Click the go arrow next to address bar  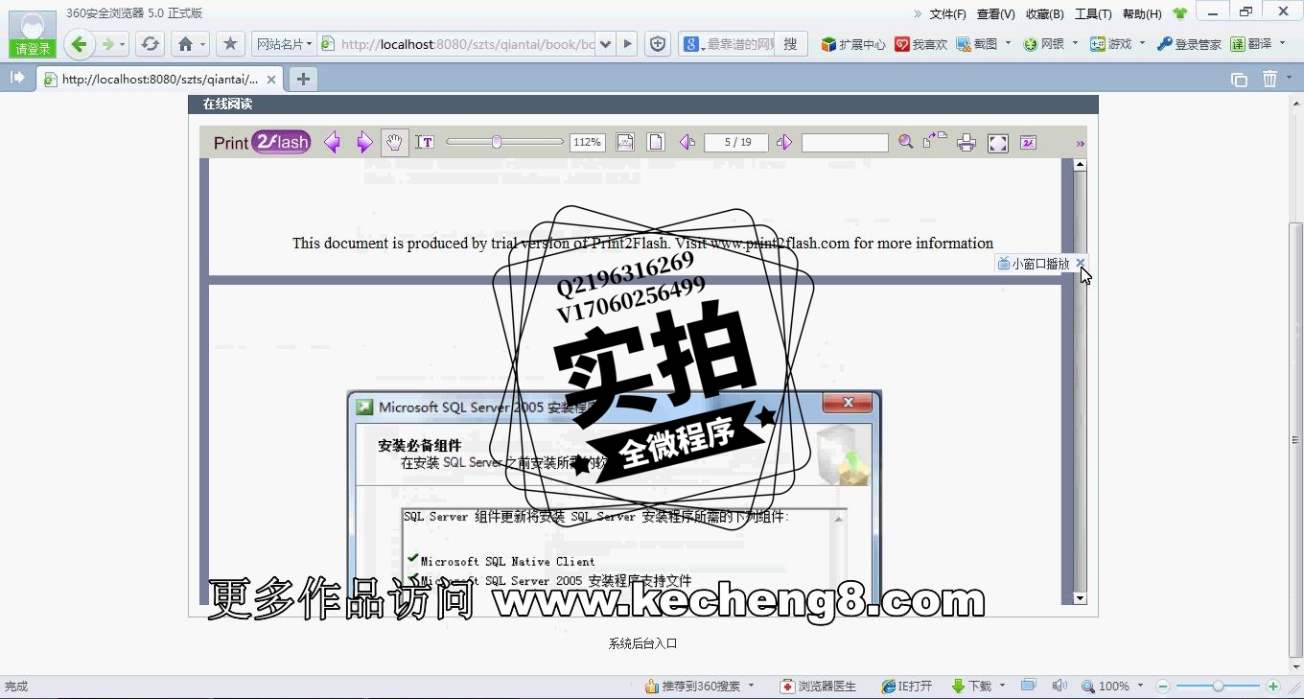(627, 44)
